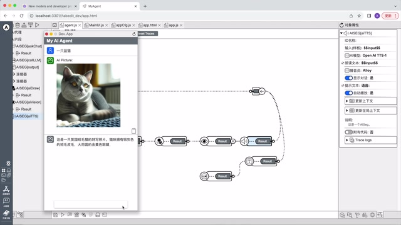
Task: Click the trash delete icon in left toolbar
Action: (x=18, y=25)
